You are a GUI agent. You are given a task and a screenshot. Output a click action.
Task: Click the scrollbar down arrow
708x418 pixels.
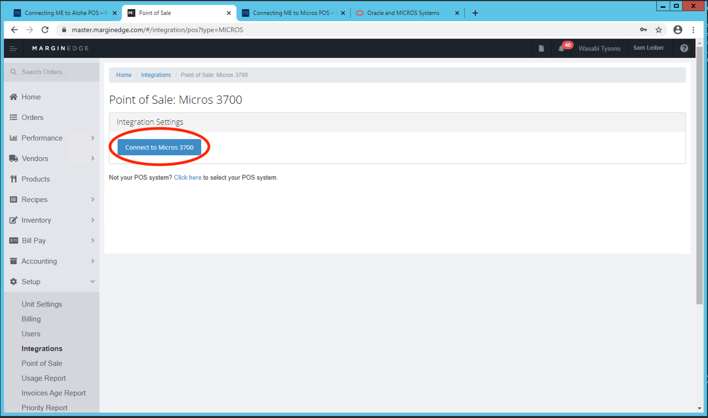pos(699,408)
